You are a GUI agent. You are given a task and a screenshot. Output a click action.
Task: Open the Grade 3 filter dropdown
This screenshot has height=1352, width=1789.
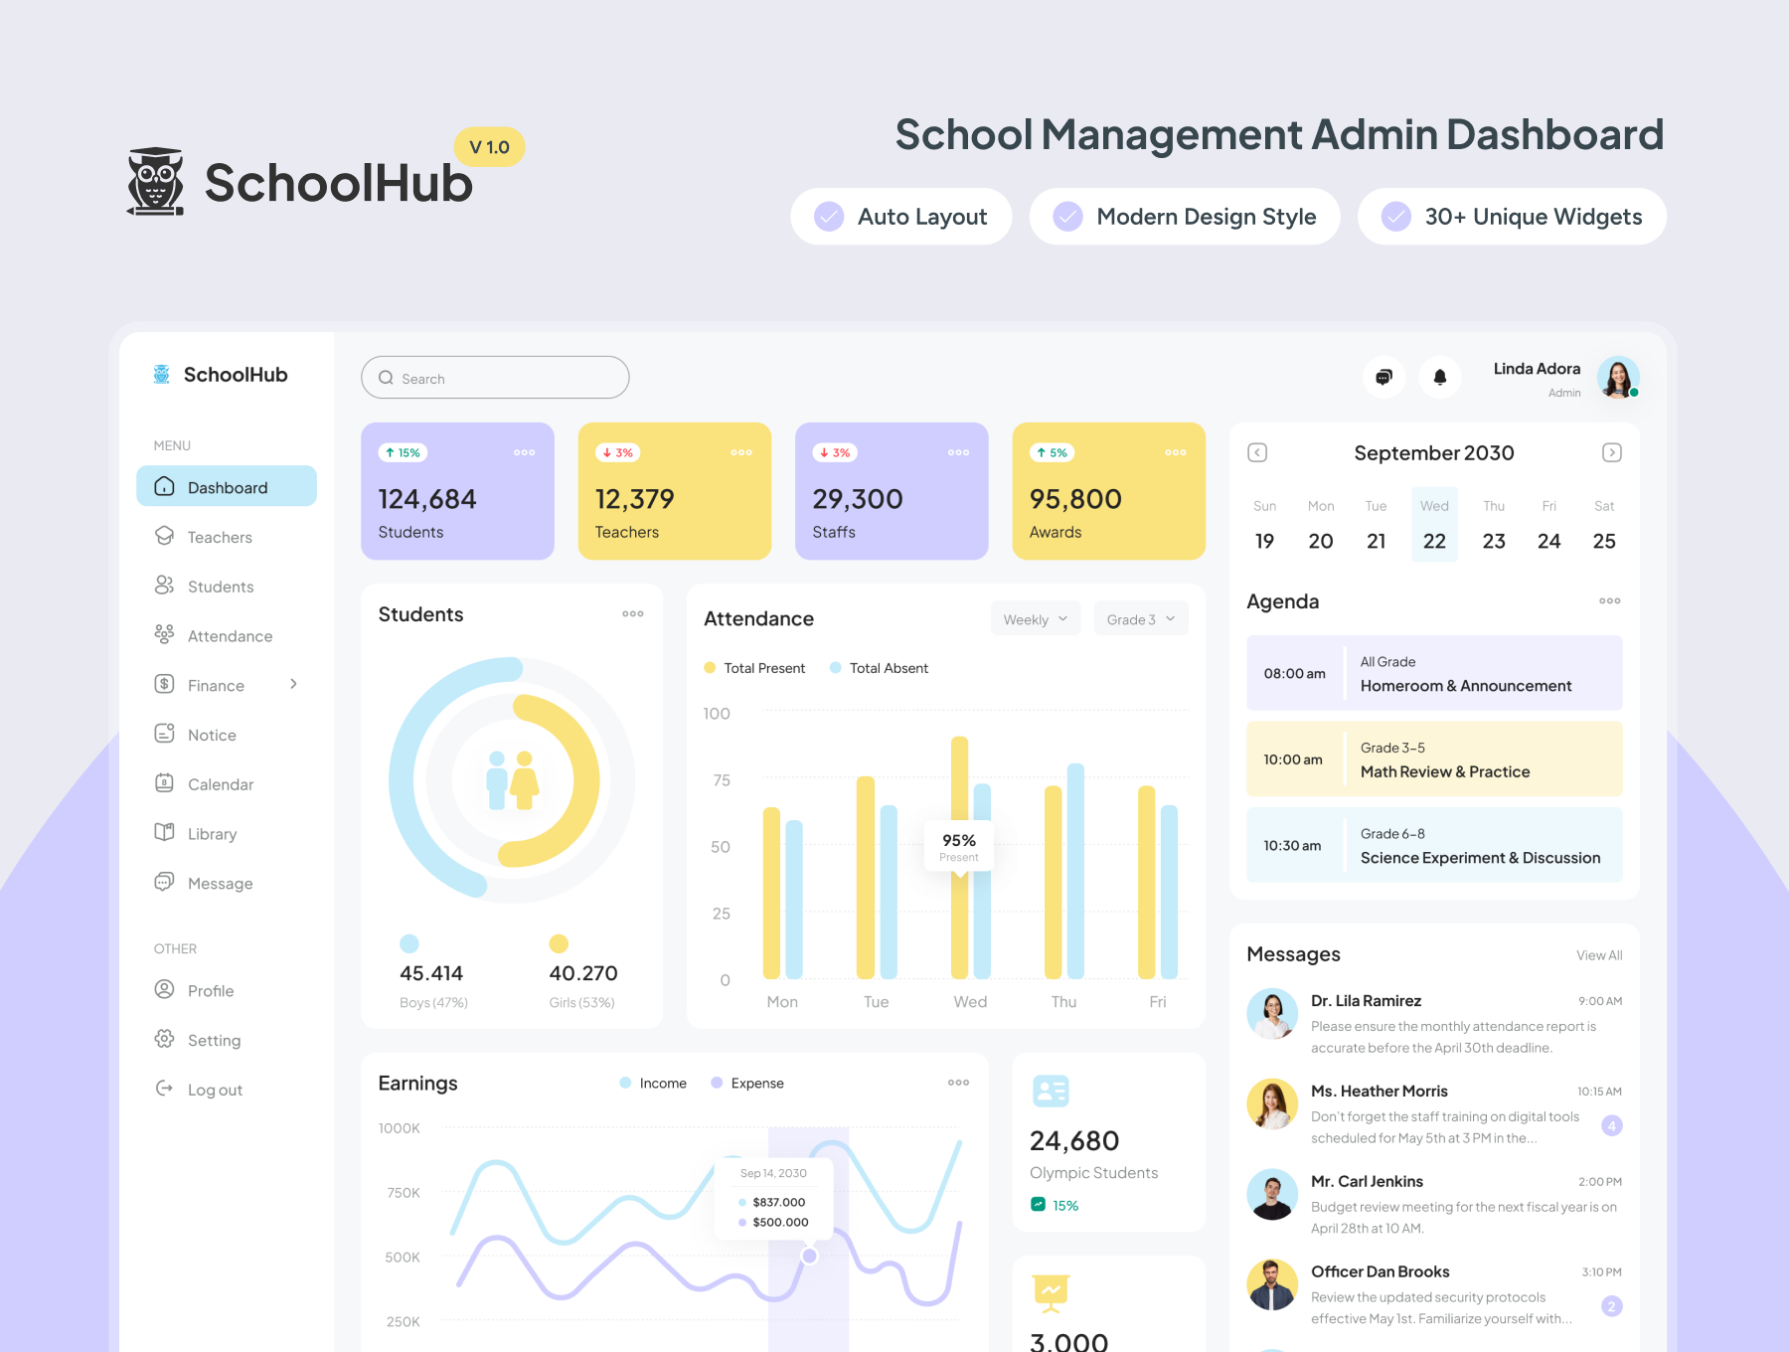coord(1141,619)
